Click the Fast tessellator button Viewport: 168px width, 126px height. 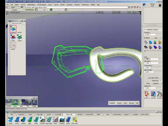click(x=156, y=38)
